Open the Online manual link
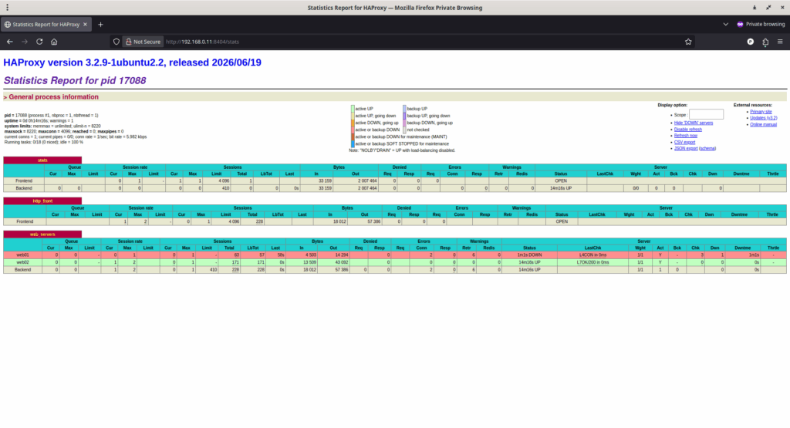Screen dimensions: 790x428 [763, 124]
